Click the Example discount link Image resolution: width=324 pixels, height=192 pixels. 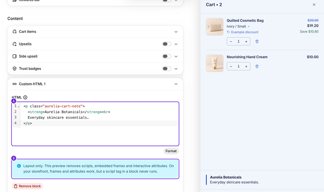coord(245,32)
